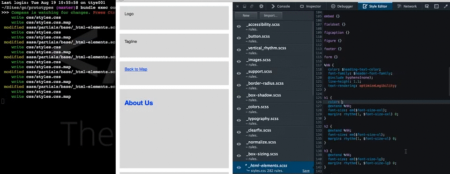Screen dimensions: 450x174
Task: Click the '%hN {' line in editor
Action: tap(329, 65)
